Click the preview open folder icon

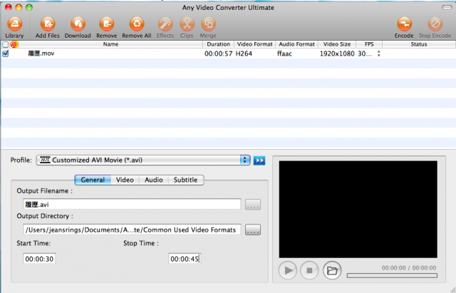pos(332,270)
